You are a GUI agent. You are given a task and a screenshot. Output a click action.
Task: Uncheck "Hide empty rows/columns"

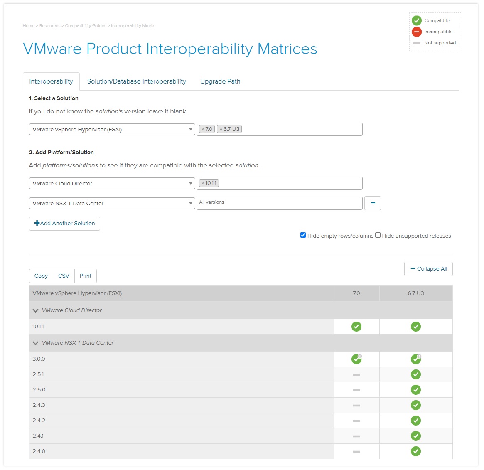303,235
